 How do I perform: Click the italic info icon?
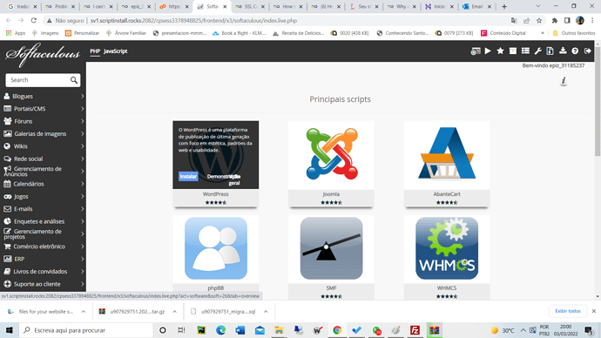[564, 81]
